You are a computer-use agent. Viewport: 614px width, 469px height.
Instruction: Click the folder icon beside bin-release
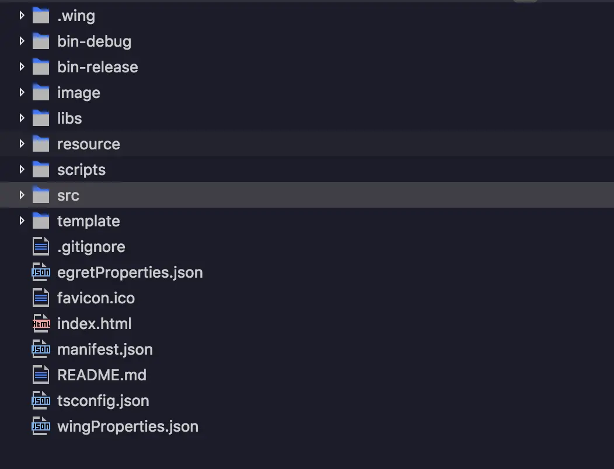41,67
